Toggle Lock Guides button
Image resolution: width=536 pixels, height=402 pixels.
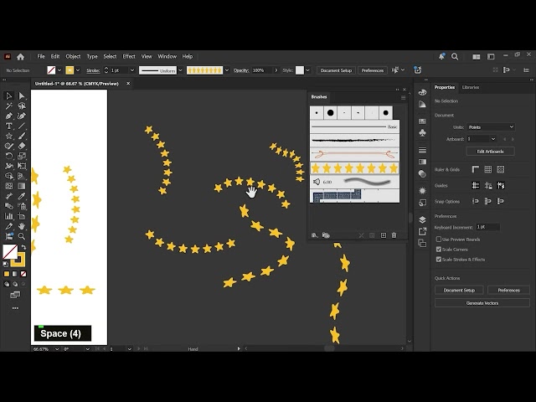487,185
